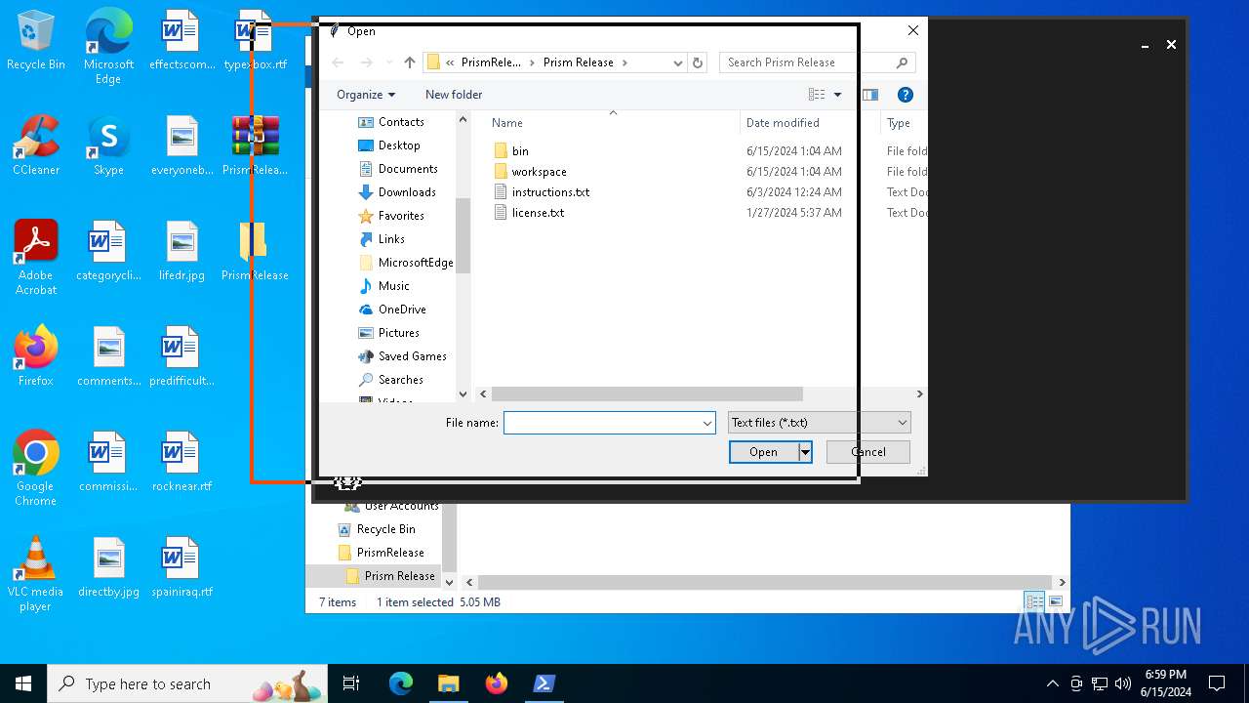Click Windows Start button

coord(23,683)
